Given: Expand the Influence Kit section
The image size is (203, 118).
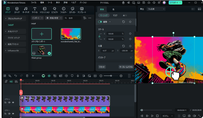Looking at the screenshot, I should pos(6,51).
